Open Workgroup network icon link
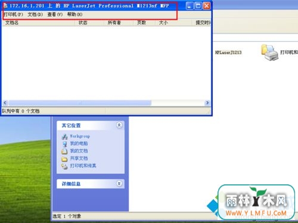Screen dimensions: 298x223 (76, 136)
